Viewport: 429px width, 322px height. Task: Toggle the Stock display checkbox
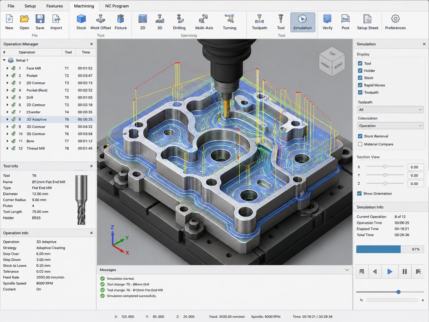pyautogui.click(x=360, y=78)
